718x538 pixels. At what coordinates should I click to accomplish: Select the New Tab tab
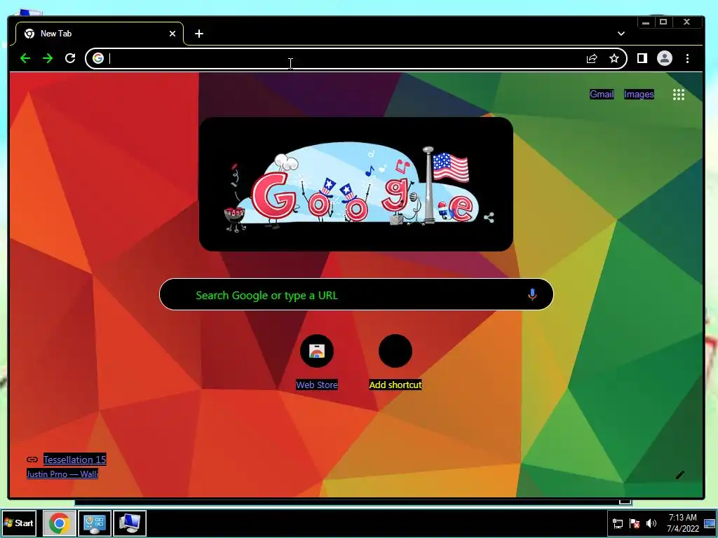point(100,34)
